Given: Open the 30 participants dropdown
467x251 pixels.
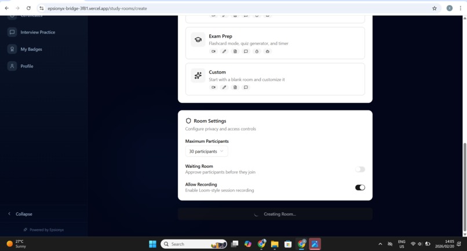Looking at the screenshot, I should (206, 152).
